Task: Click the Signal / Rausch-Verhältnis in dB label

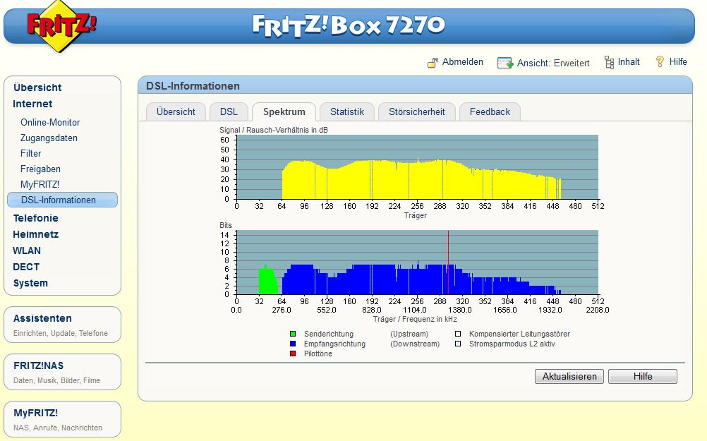Action: click(273, 130)
